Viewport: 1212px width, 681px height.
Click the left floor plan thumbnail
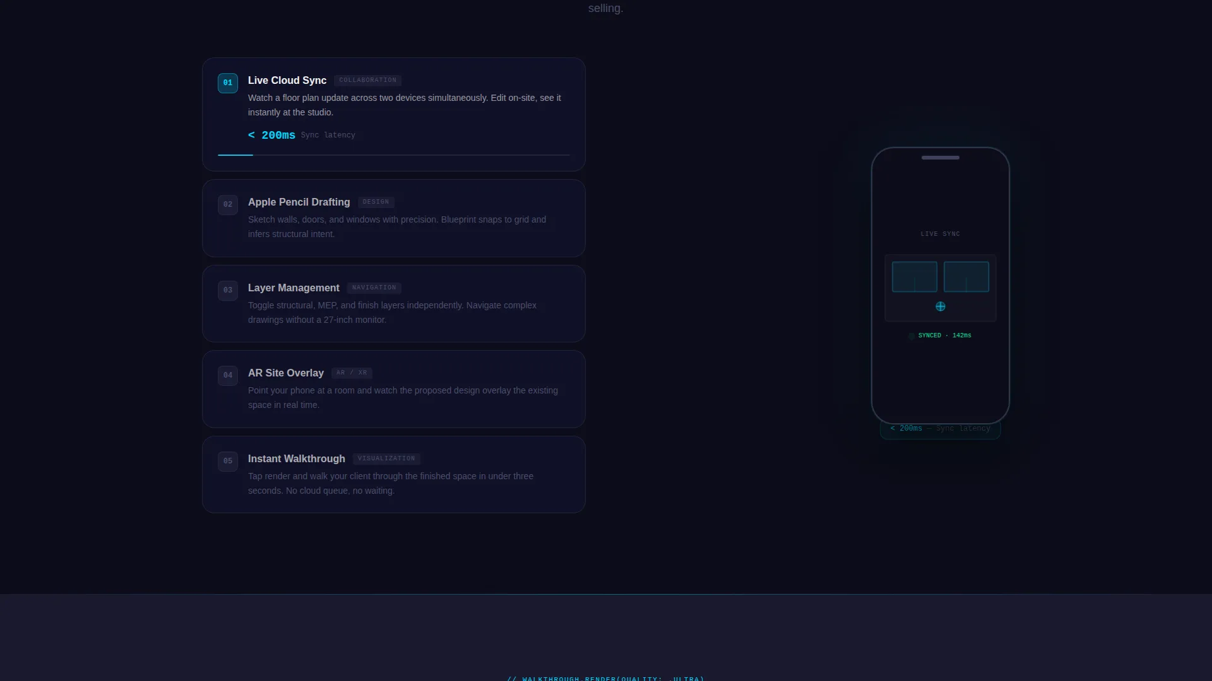[x=915, y=277]
